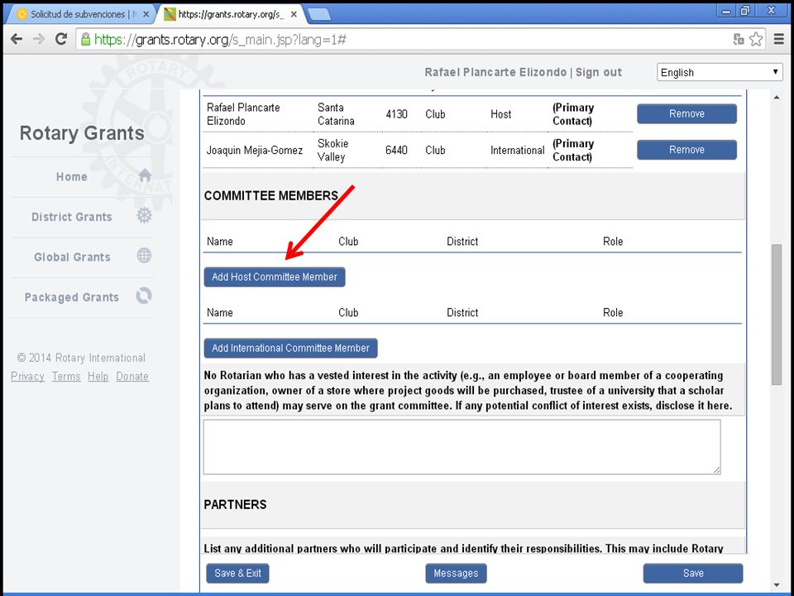Click the Rafael Plancarte Elizondo username in header
Viewport: 794px width, 596px height.
tap(495, 73)
